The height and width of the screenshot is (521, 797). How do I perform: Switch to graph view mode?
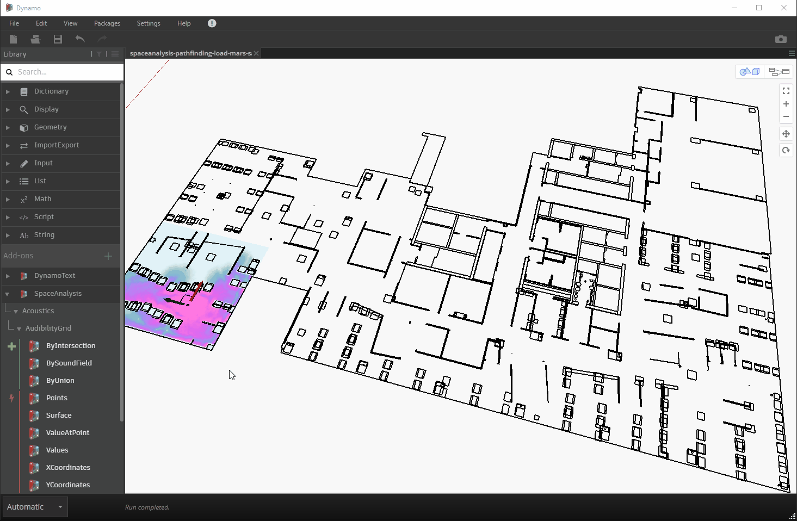(779, 72)
